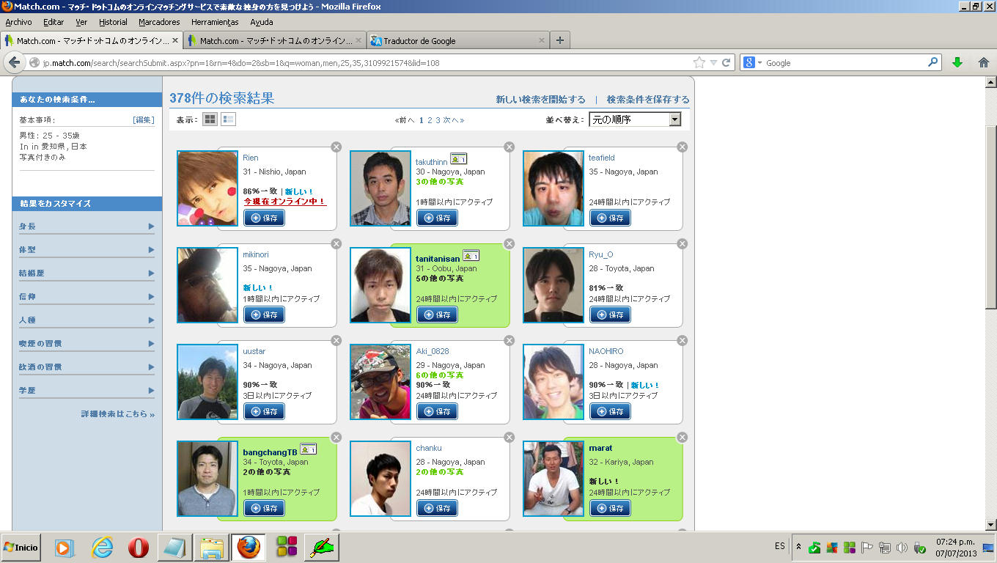
Task: Remove takuthinn card using X icon
Action: [509, 147]
